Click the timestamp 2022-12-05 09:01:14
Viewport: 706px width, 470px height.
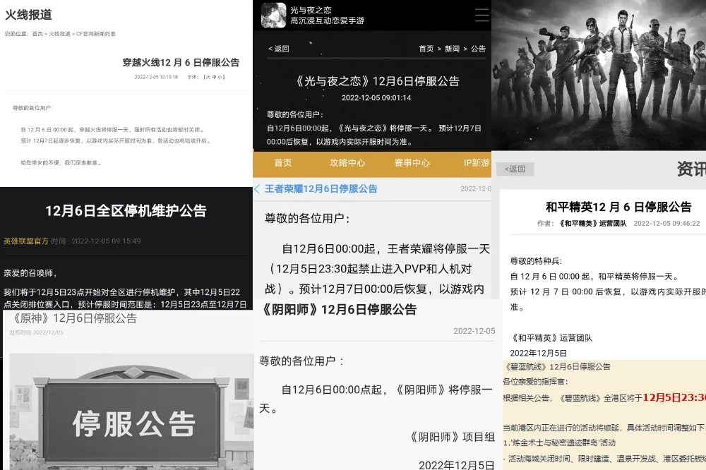point(376,97)
